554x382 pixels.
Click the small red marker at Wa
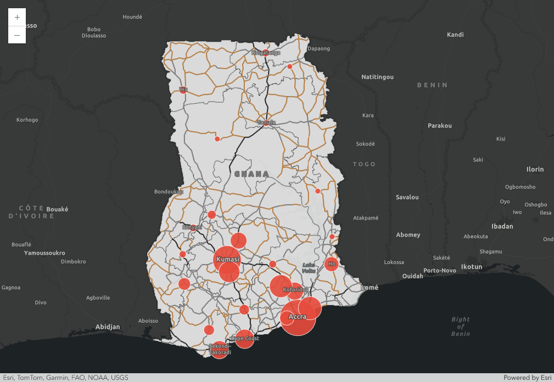(183, 89)
